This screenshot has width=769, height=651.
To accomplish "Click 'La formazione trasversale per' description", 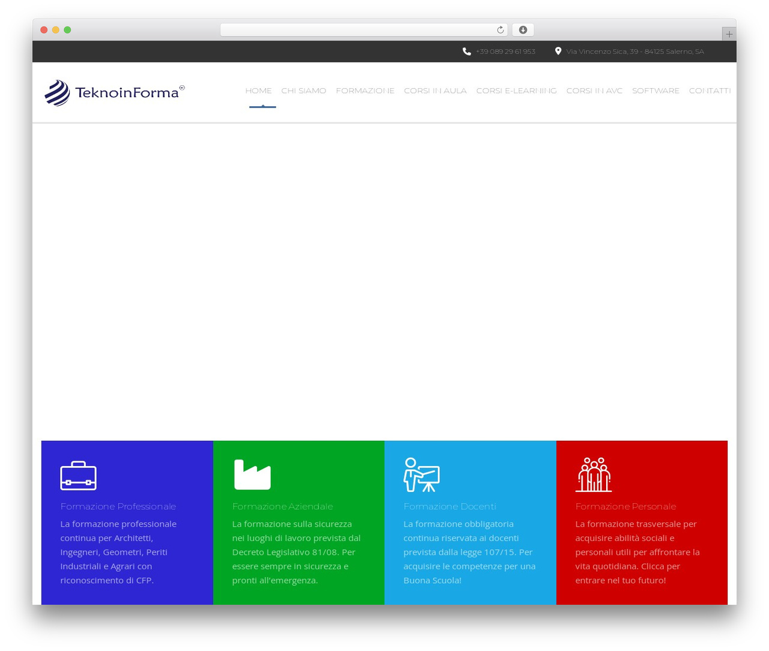I will coord(637,552).
